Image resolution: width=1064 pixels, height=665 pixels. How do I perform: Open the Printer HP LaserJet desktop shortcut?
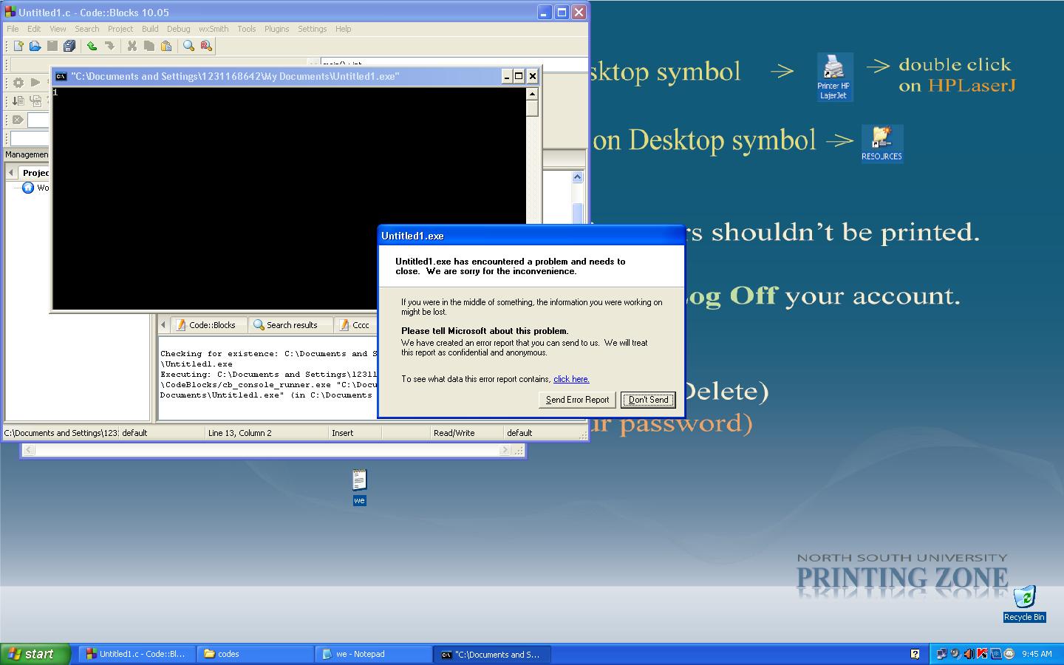(x=834, y=77)
